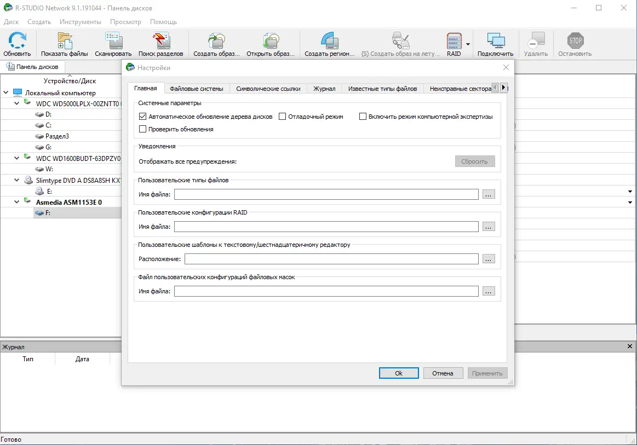The width and height of the screenshot is (637, 445).
Task: Switch to Файловые системы tab
Action: coord(197,89)
